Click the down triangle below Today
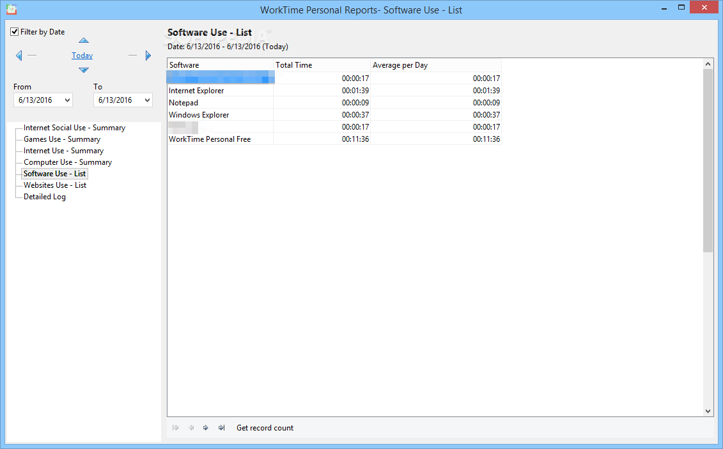This screenshot has width=723, height=449. [84, 70]
